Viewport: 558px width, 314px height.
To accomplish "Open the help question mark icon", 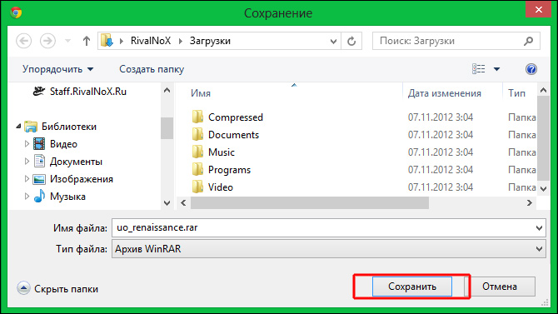I will click(x=531, y=68).
